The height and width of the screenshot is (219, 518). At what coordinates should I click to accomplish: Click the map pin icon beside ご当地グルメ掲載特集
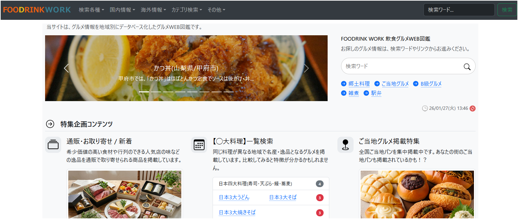click(x=345, y=145)
